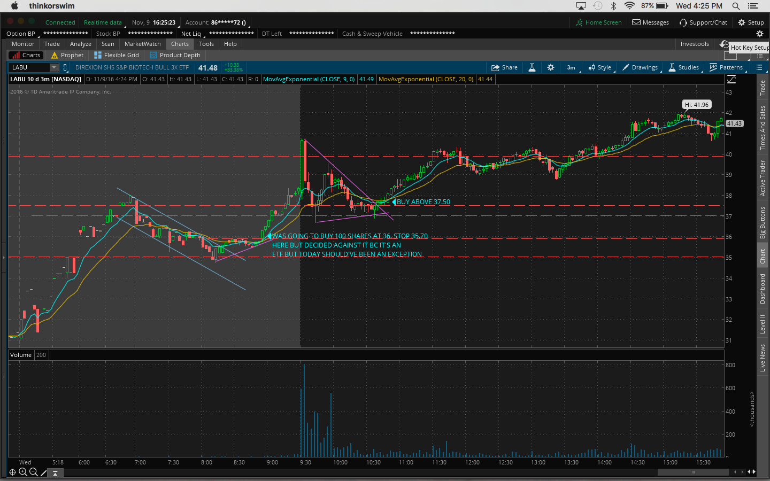Open the Flexible Grid sub-tab
Screen dimensions: 770x481
pyautogui.click(x=117, y=55)
